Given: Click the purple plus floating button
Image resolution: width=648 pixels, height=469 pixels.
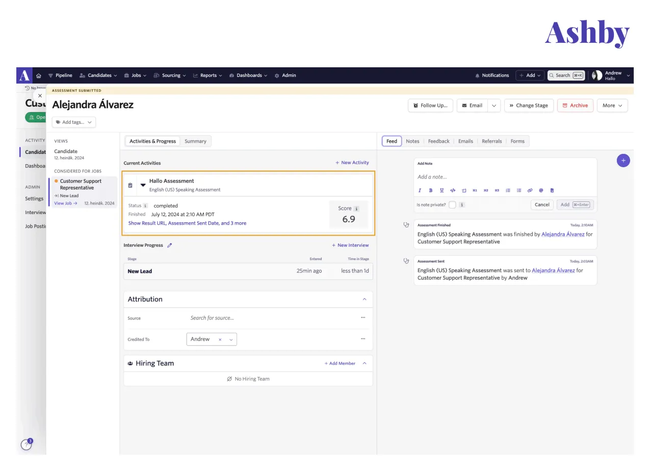Looking at the screenshot, I should click(x=623, y=161).
